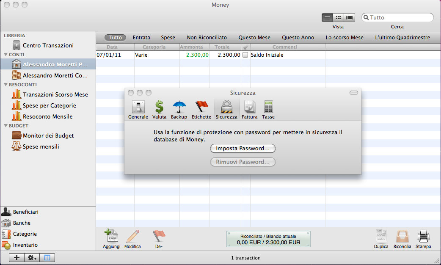Filter transactions by Spese
Screen dimensions: 441x265
click(168, 37)
